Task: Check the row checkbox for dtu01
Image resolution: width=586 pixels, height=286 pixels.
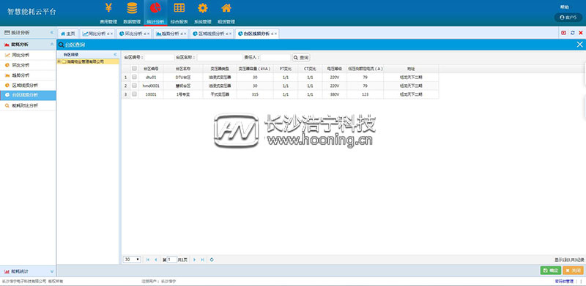Action: pyautogui.click(x=135, y=77)
